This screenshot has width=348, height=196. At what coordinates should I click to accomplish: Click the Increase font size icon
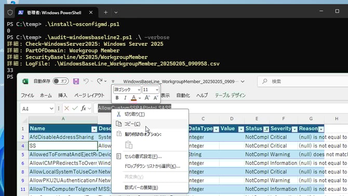pos(147,97)
